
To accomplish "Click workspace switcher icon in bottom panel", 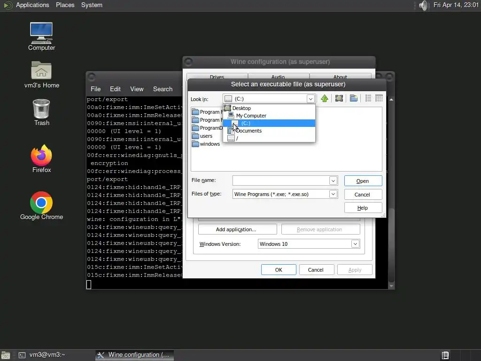I will click(445, 355).
